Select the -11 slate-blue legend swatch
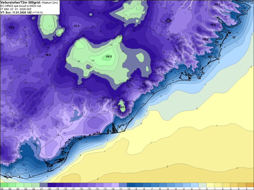This screenshot has width=254, height=190. (123, 185)
